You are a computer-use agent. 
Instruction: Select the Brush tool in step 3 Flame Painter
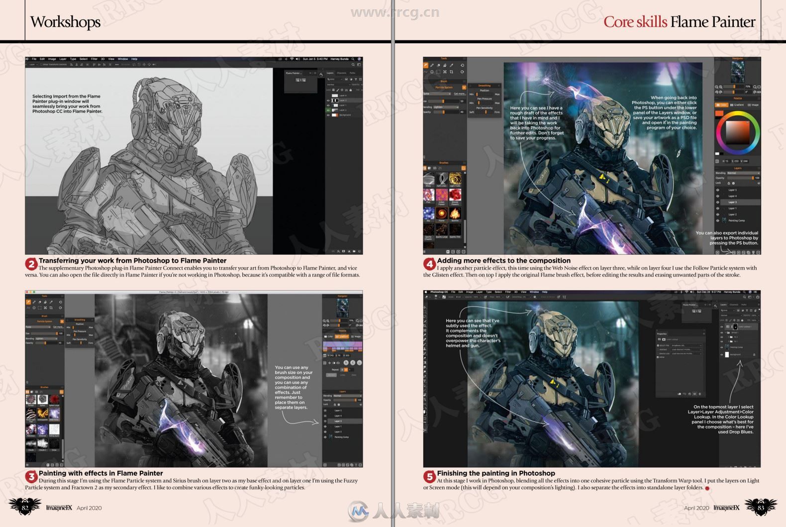coord(28,302)
